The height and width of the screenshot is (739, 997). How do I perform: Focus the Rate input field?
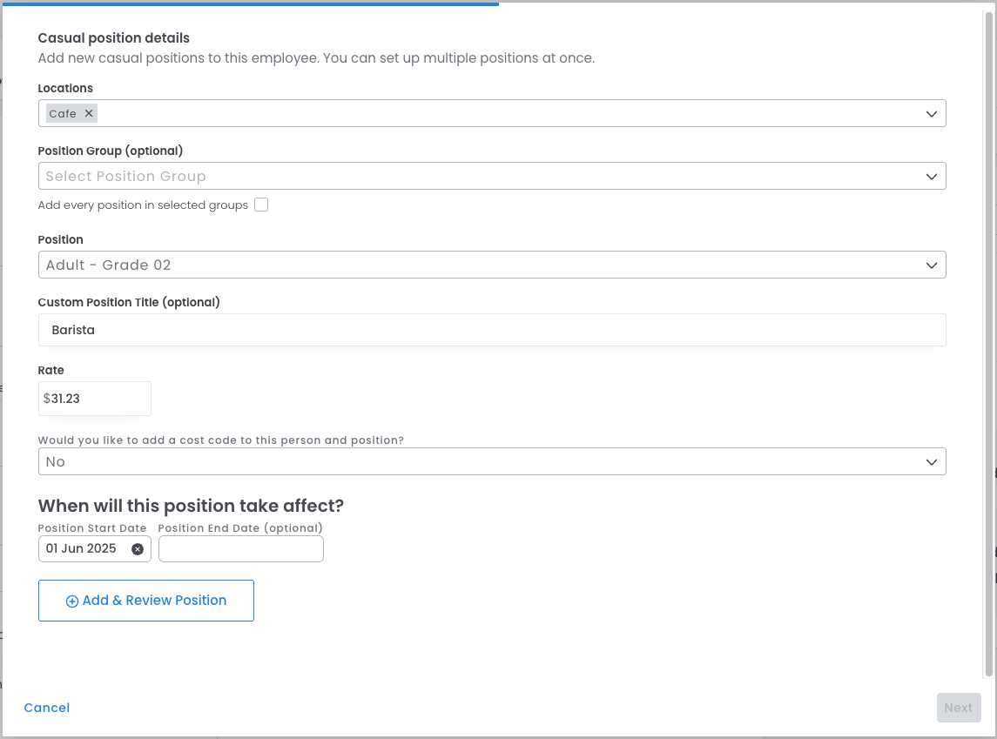pyautogui.click(x=98, y=399)
